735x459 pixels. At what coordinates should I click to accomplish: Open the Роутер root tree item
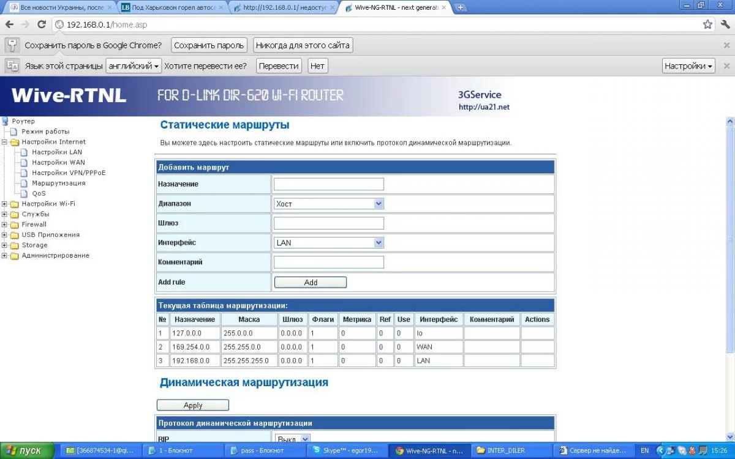[x=23, y=121]
